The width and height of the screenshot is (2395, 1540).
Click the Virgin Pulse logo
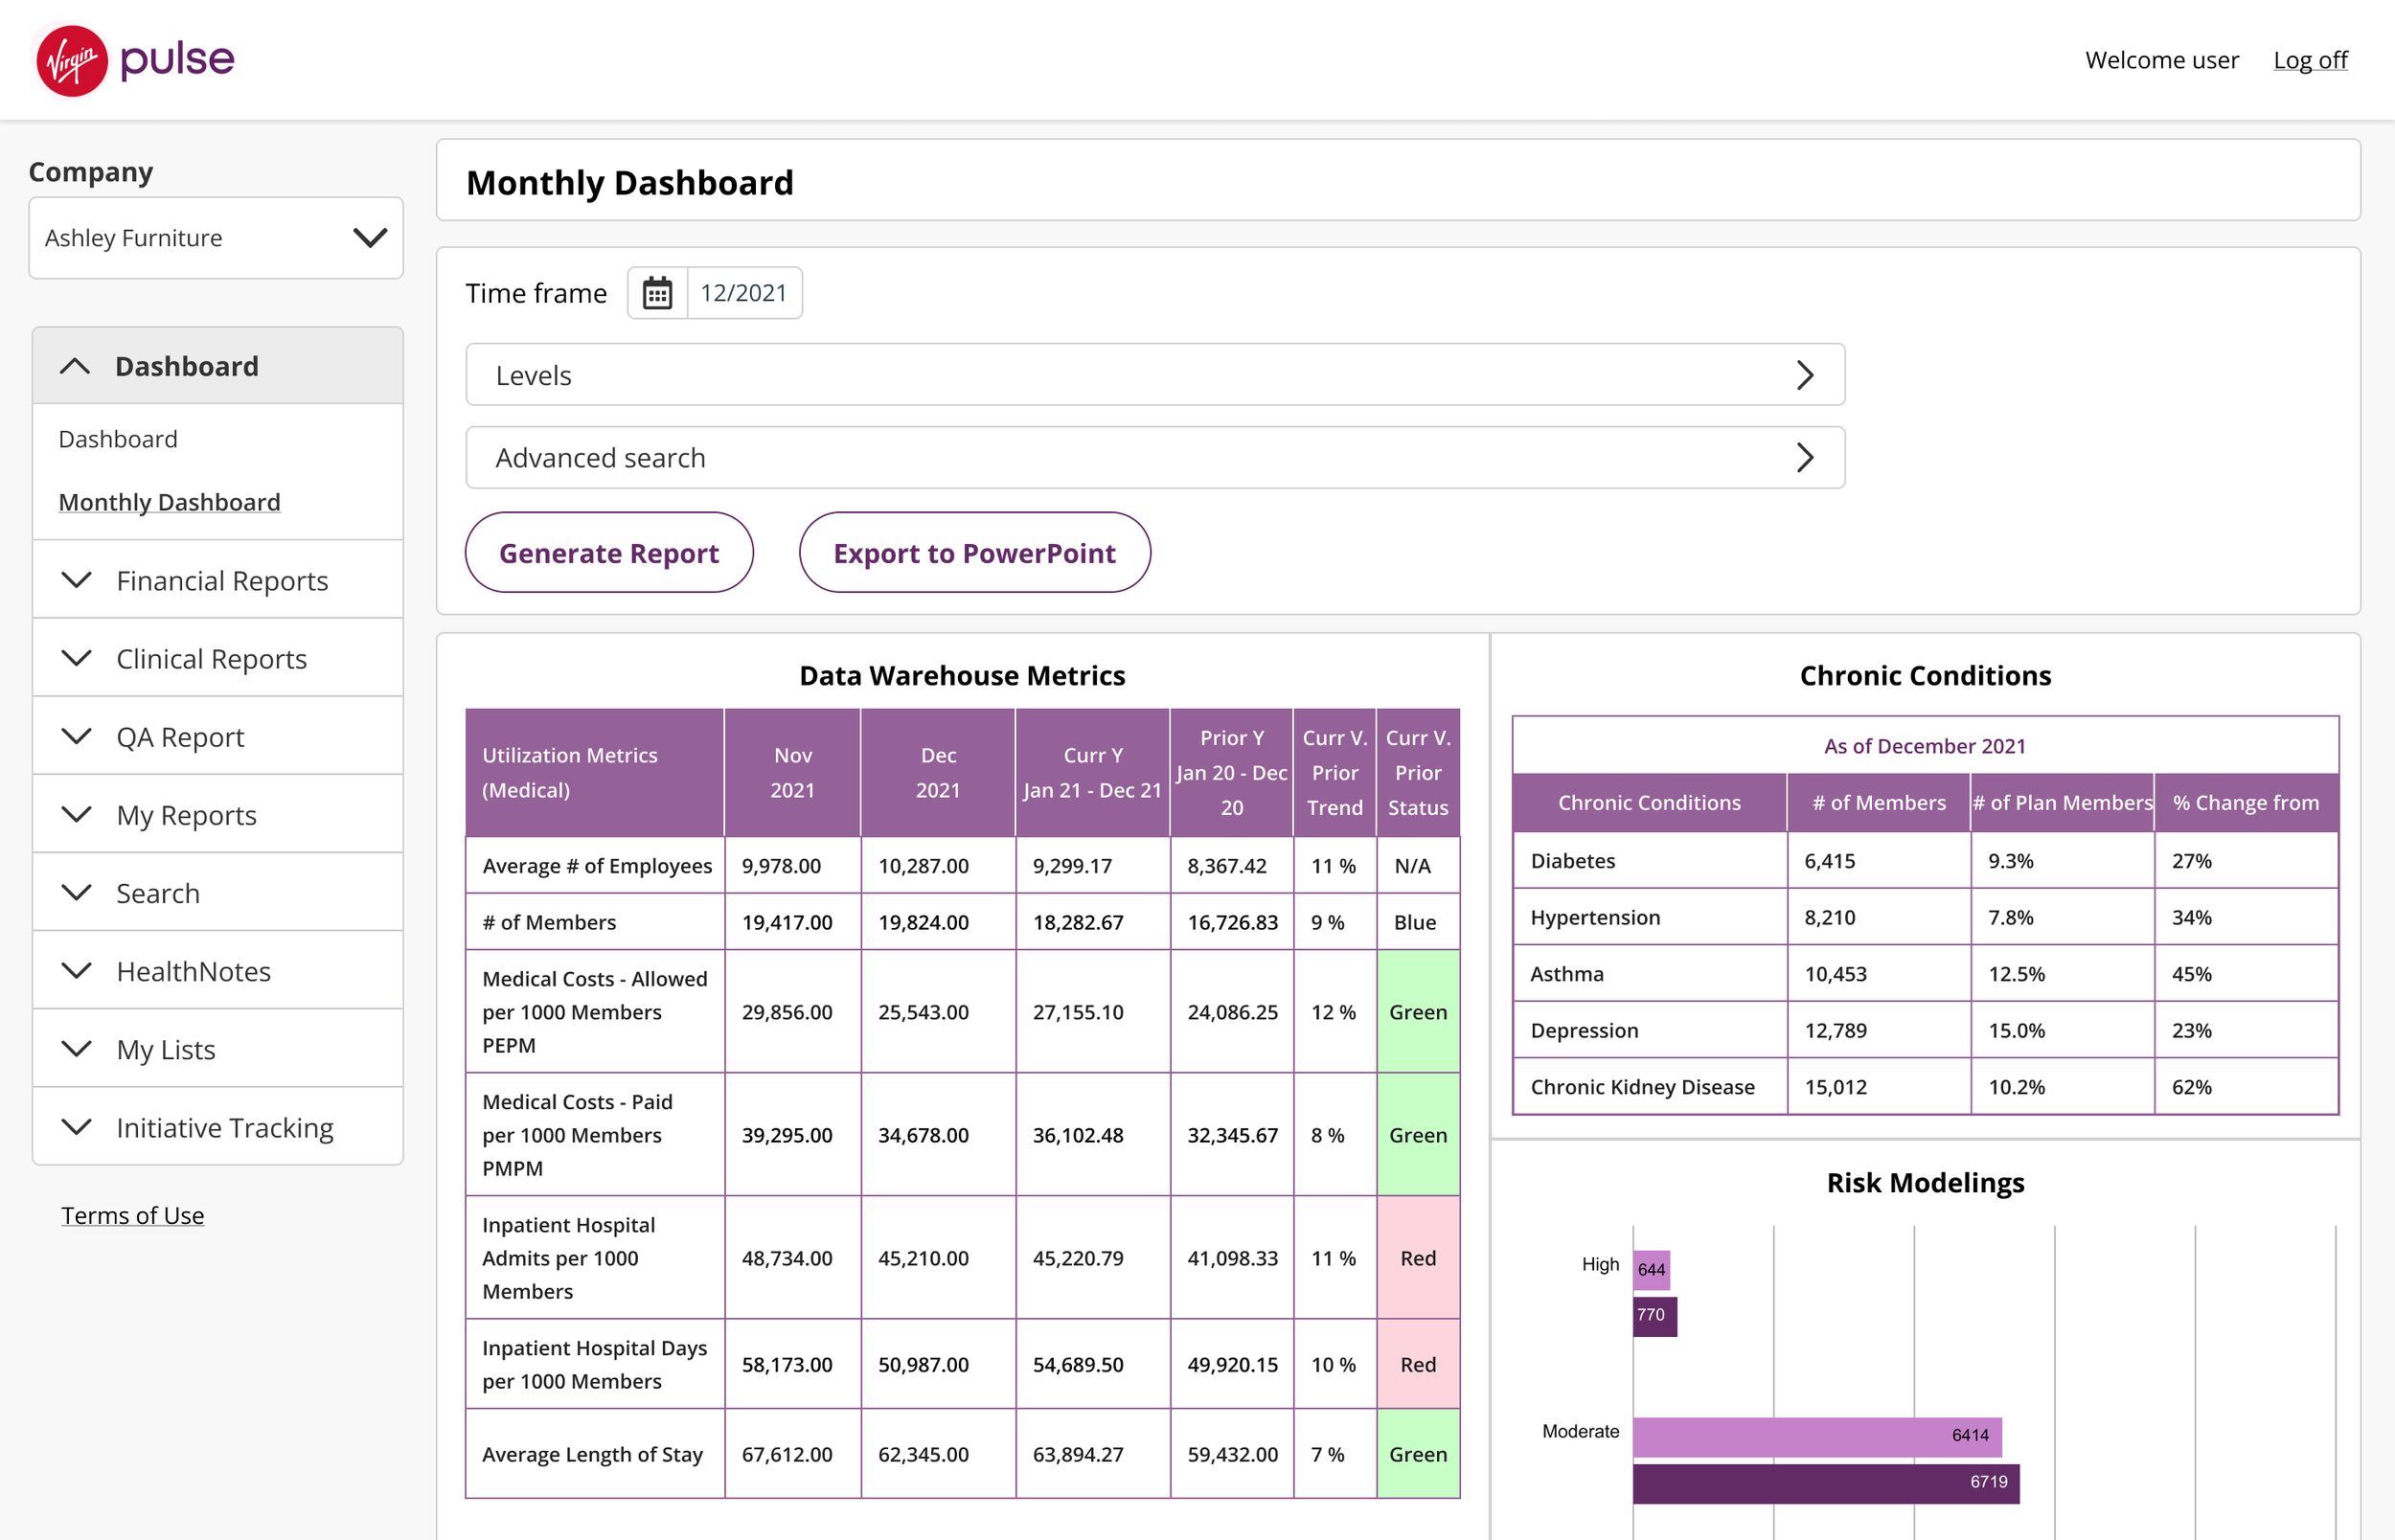tap(134, 61)
